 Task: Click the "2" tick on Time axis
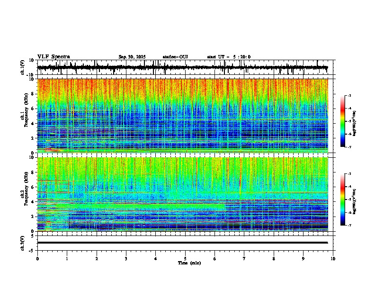click(97, 259)
